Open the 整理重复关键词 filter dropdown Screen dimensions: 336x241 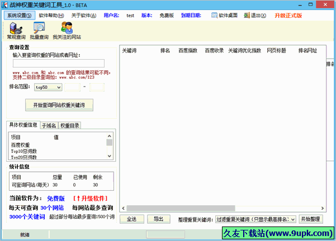(255, 219)
